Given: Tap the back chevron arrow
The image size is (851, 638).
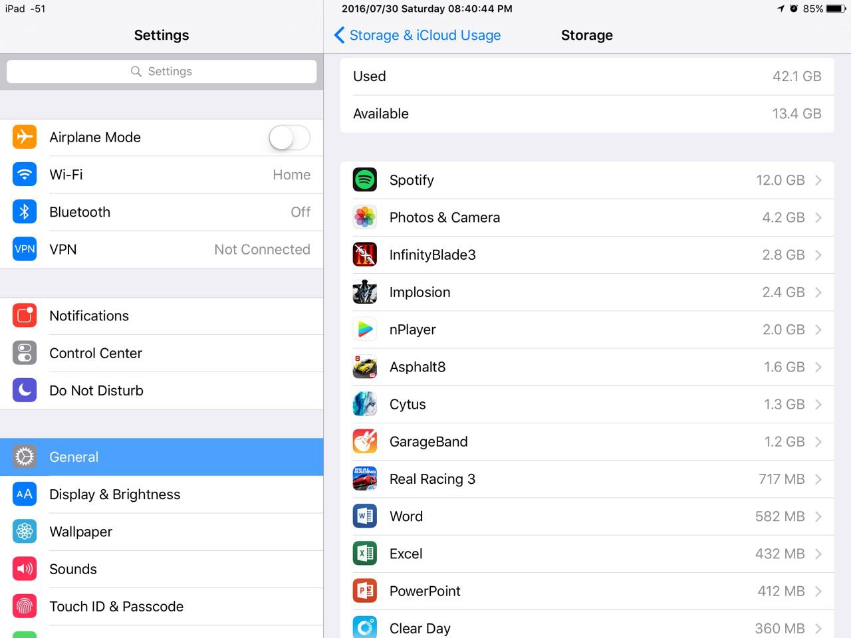Looking at the screenshot, I should click(x=339, y=35).
